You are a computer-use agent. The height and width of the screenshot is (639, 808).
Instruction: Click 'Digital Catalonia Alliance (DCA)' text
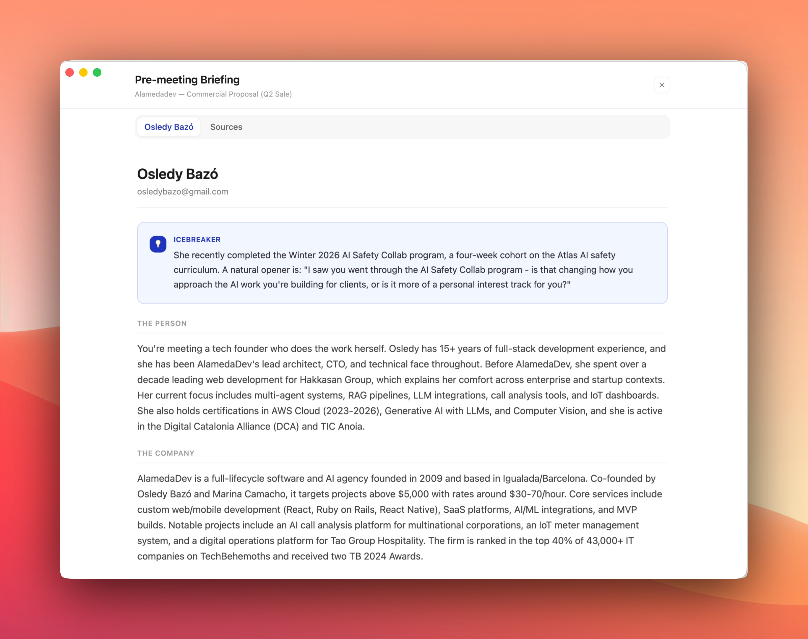[x=231, y=427]
